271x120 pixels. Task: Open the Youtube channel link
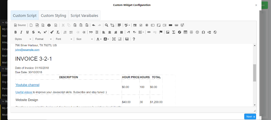pyautogui.click(x=27, y=85)
